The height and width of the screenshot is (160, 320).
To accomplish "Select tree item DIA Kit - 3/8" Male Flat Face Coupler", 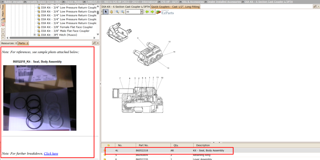I will 65,31.
